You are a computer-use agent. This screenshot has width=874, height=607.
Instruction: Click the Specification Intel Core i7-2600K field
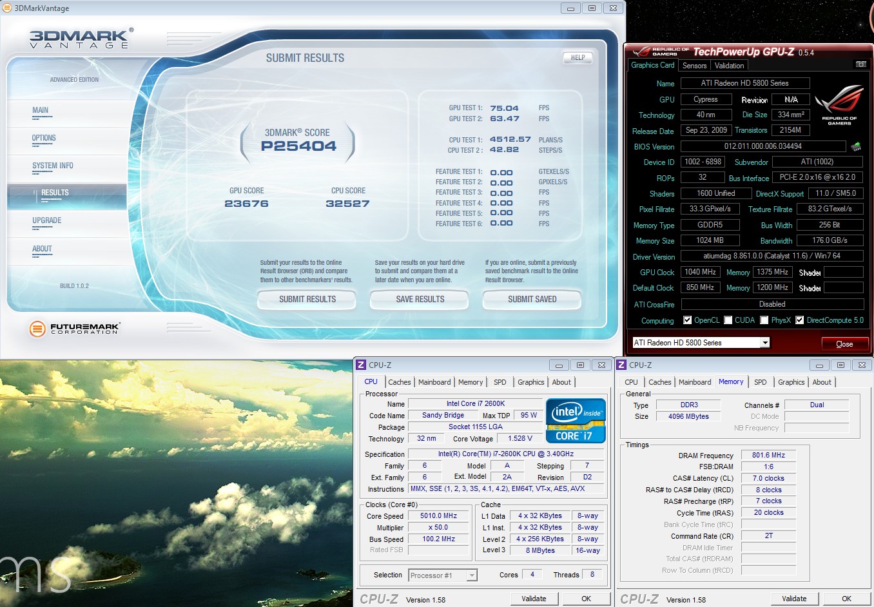point(506,454)
